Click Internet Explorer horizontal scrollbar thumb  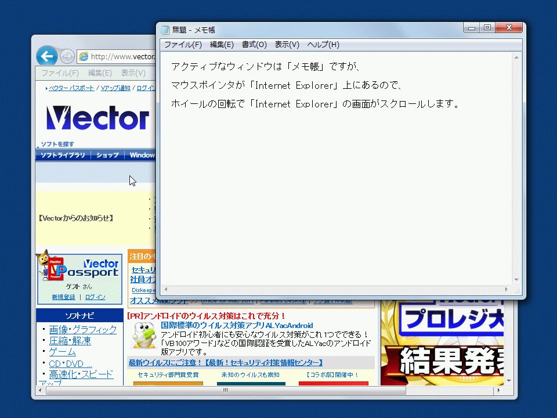pos(226,390)
